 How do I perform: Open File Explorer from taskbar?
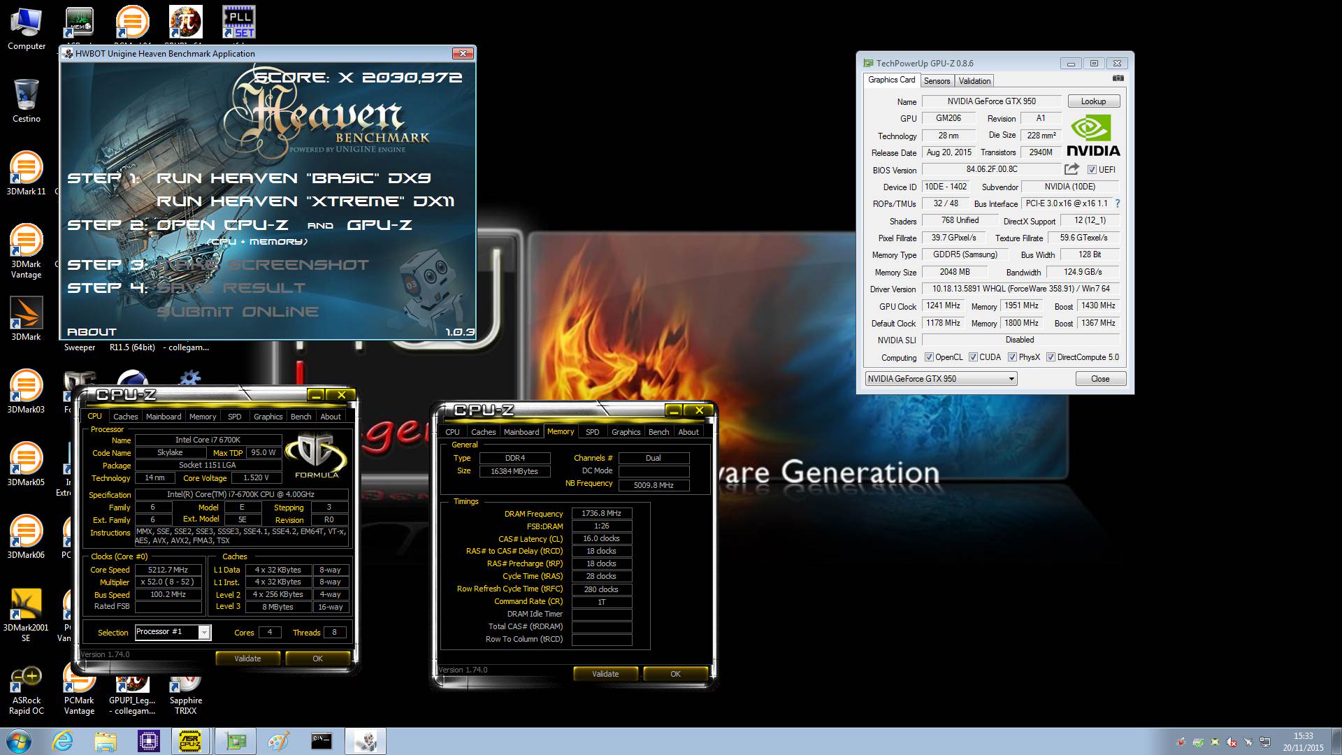[106, 741]
